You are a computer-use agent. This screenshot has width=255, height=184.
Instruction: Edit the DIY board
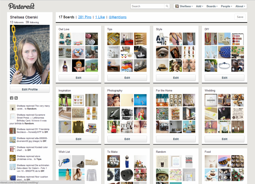pyautogui.click(x=224, y=78)
